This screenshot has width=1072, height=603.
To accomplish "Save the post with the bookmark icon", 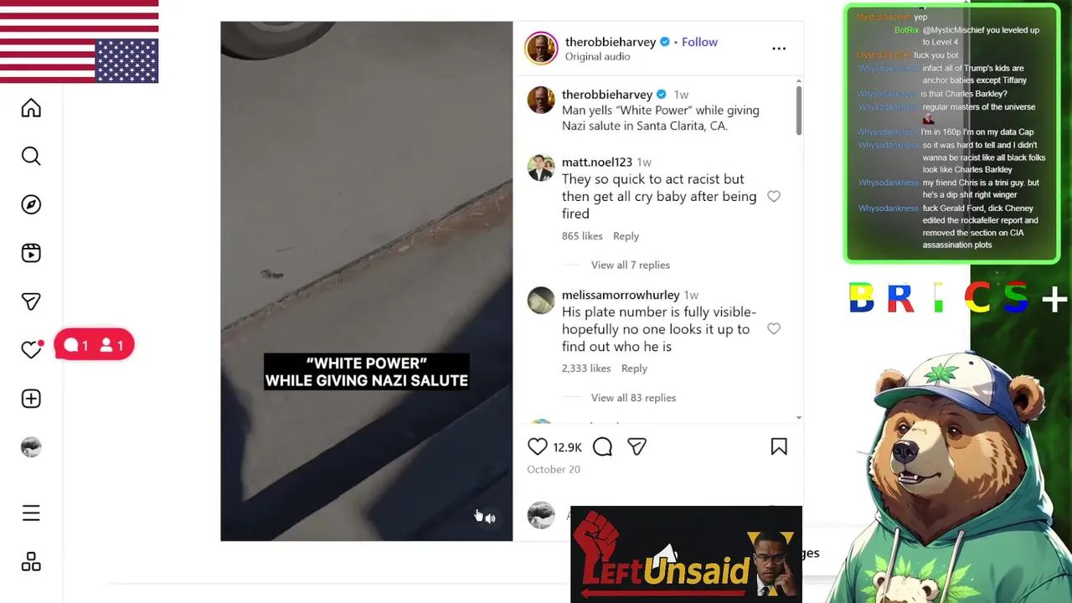I will click(x=779, y=447).
